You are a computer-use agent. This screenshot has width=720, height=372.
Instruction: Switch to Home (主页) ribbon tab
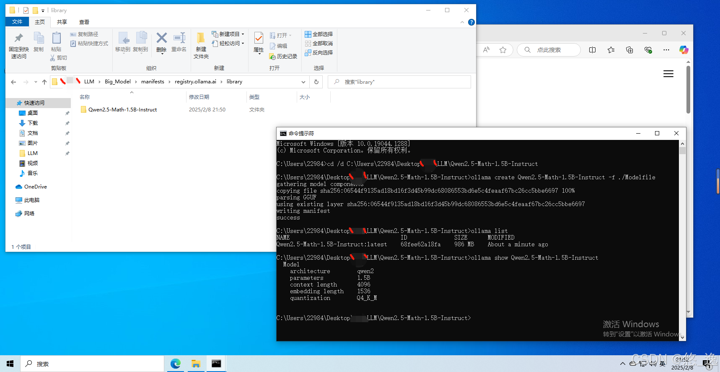[x=40, y=22]
